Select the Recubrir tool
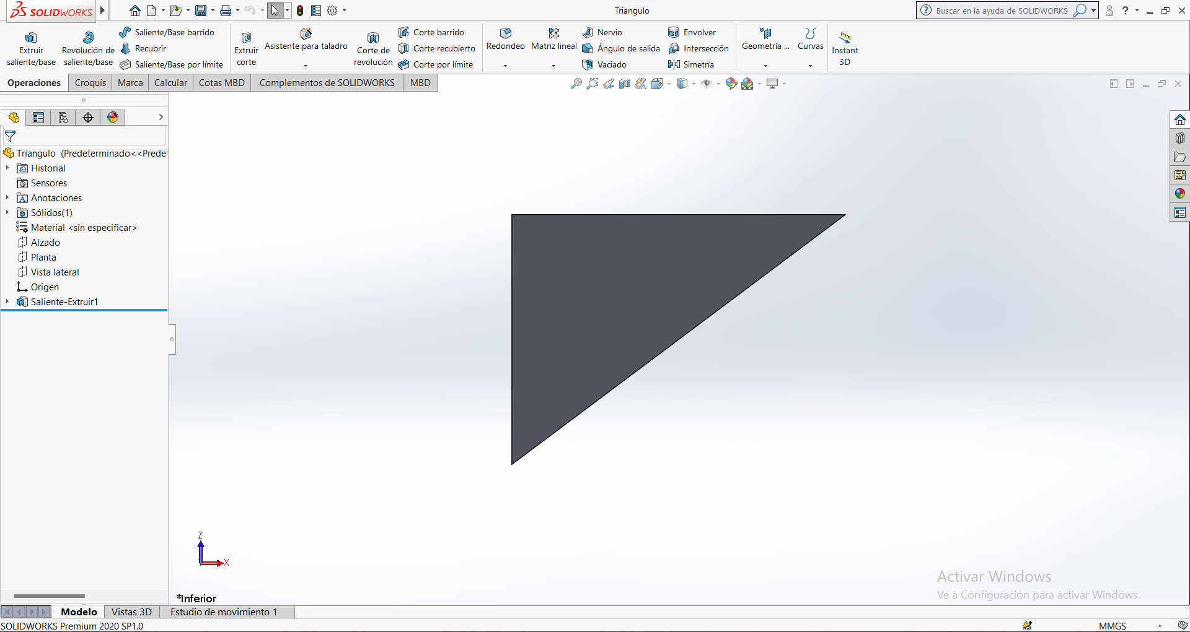Image resolution: width=1190 pixels, height=632 pixels. (144, 48)
